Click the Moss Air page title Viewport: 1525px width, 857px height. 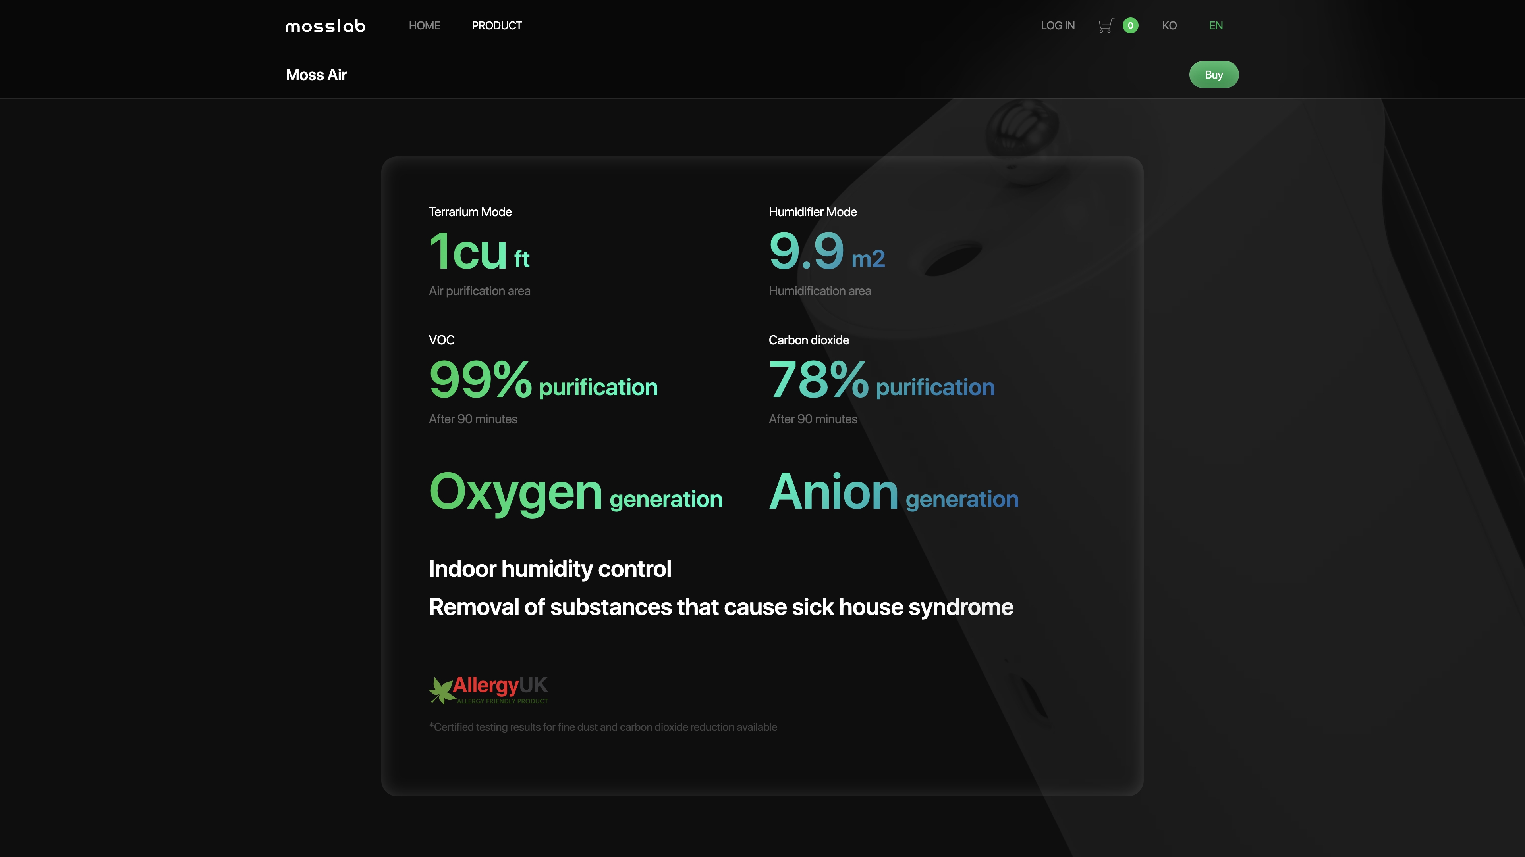[x=316, y=75]
